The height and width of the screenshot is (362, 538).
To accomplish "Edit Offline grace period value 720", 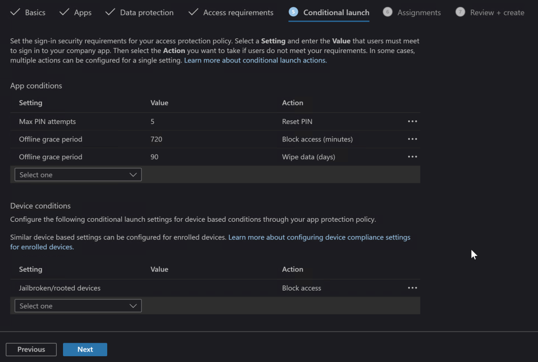I will (156, 139).
